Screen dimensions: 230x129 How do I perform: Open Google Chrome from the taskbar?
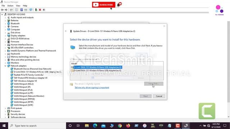click(120, 126)
